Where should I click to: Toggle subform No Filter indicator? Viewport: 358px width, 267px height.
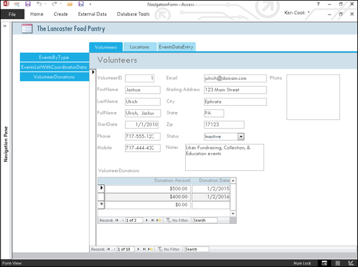click(177, 220)
